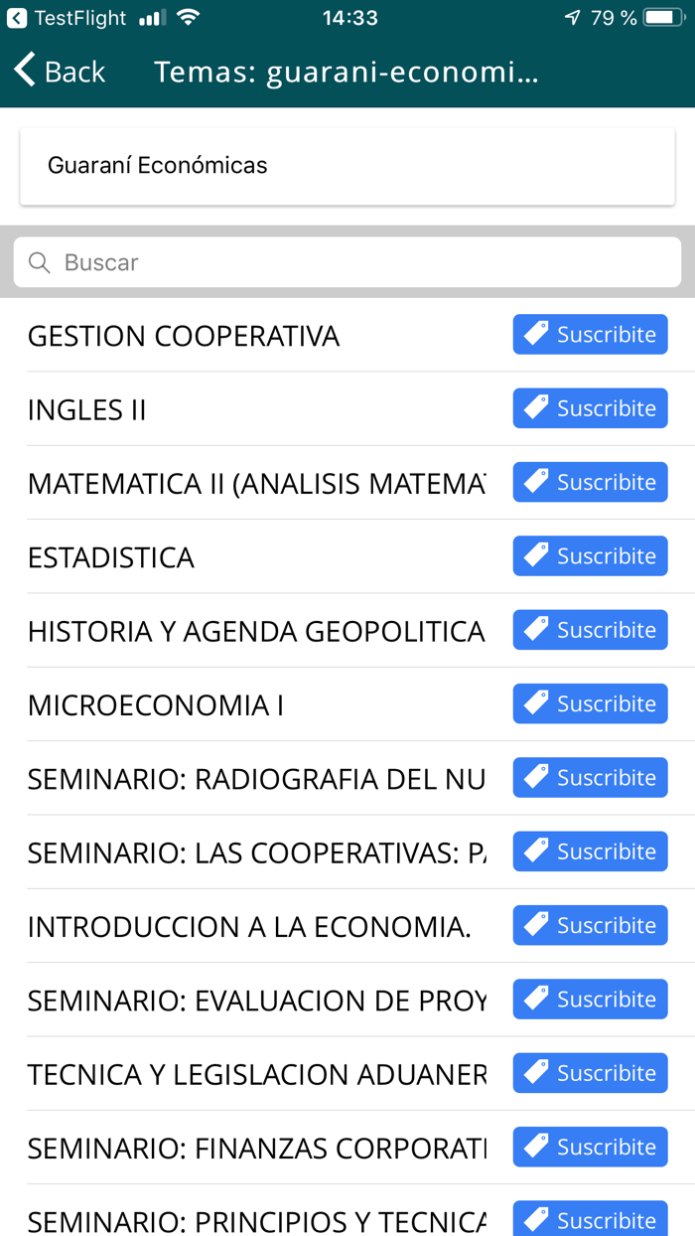Subscribe to INTRODUCCION A LA ECONOMIA

tap(590, 925)
